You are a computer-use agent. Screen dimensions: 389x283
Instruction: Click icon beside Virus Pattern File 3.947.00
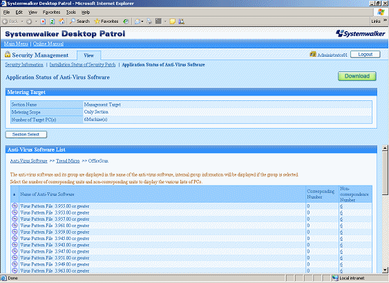(15, 251)
